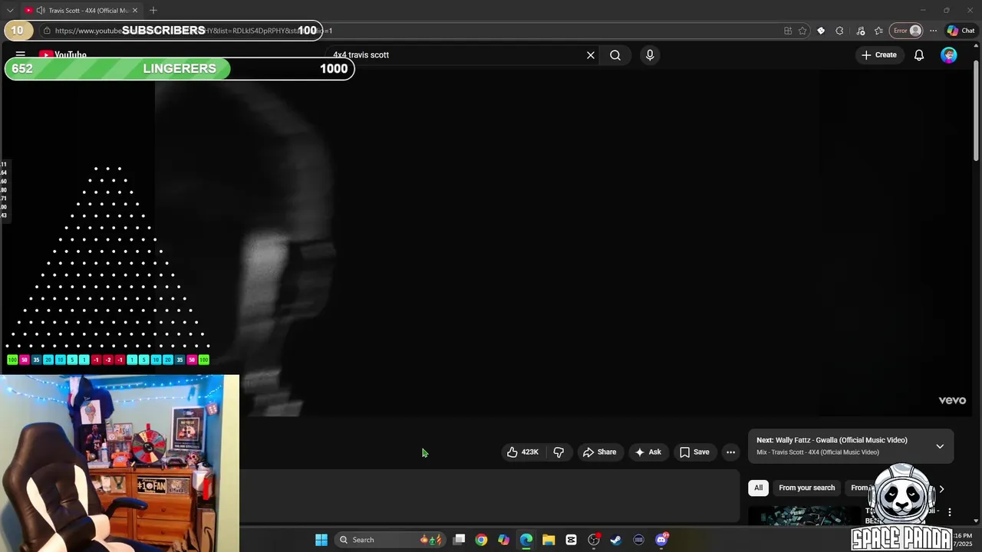
Task: Click the YouTube logo home link
Action: pos(63,55)
